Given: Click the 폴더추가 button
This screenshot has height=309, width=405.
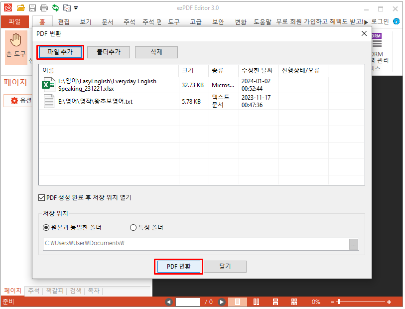Looking at the screenshot, I should click(109, 52).
